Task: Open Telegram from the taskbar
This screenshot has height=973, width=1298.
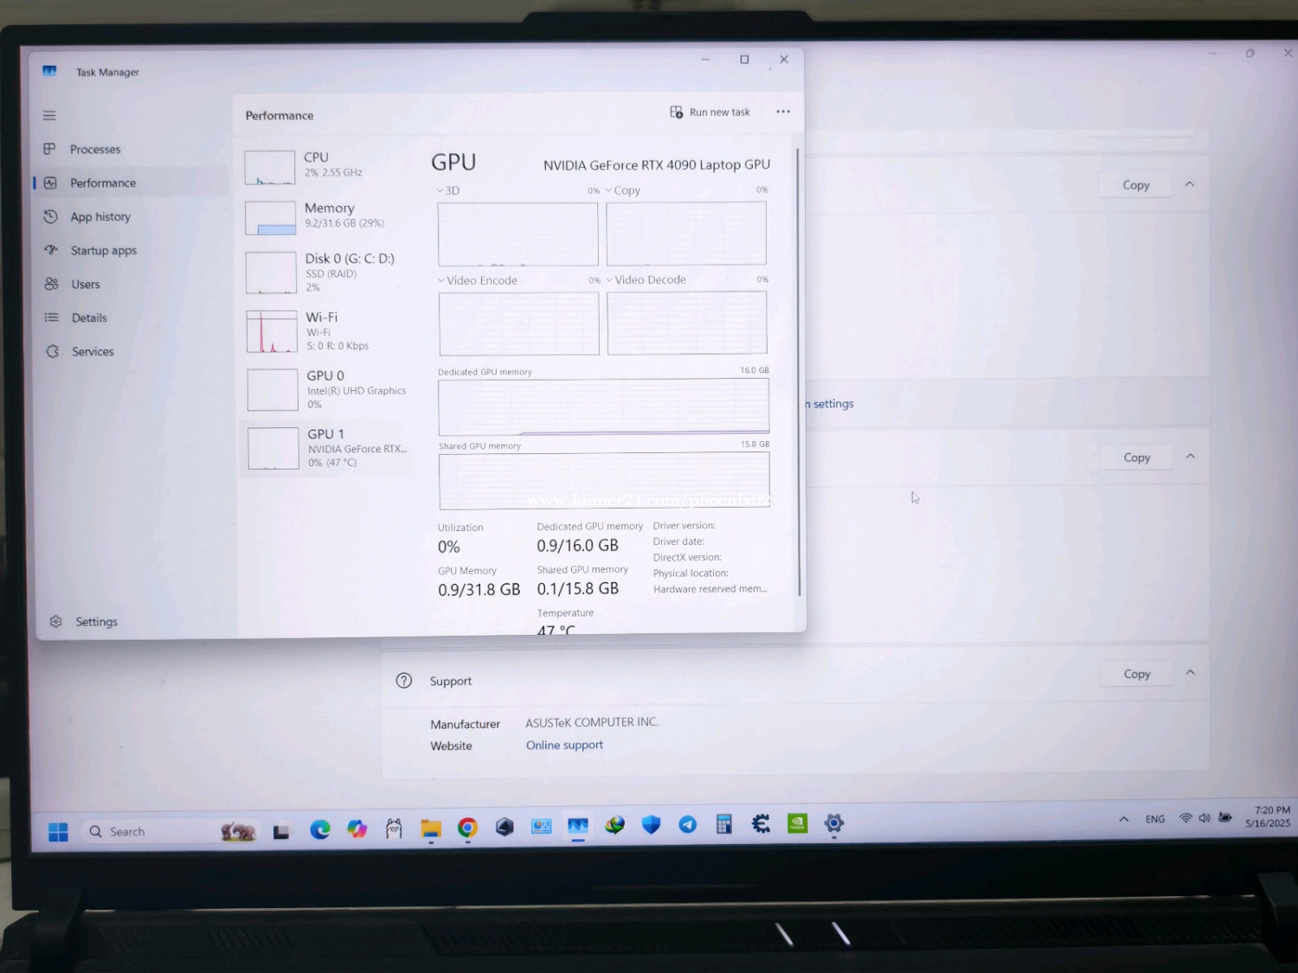Action: click(688, 824)
